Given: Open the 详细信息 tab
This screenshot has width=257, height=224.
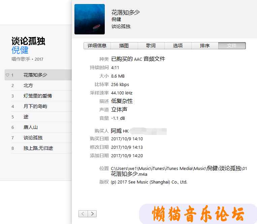Looking at the screenshot, I should [x=97, y=46].
